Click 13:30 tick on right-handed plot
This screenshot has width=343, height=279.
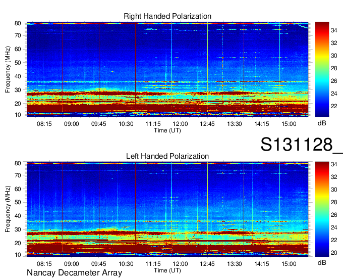point(235,124)
